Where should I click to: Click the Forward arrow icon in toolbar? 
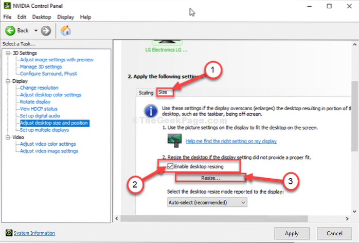tap(46, 30)
